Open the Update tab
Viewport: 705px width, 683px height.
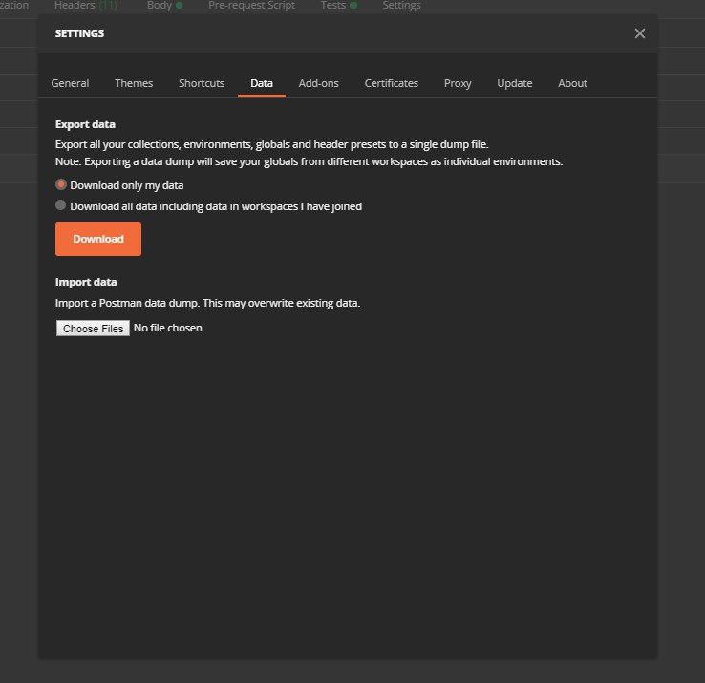coord(514,83)
